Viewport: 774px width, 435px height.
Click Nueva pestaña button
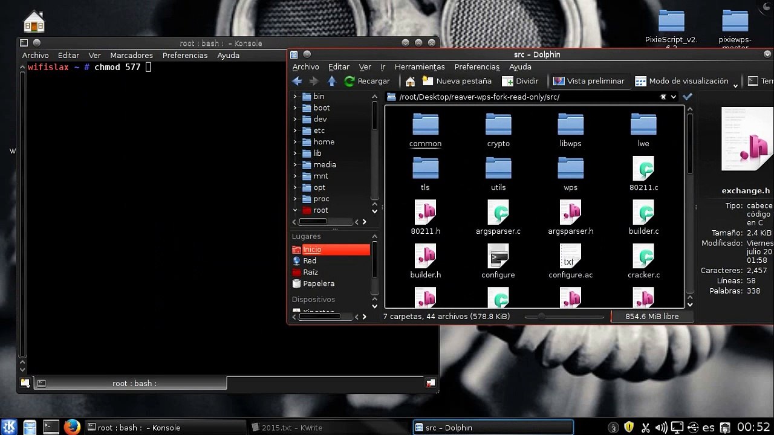click(457, 81)
